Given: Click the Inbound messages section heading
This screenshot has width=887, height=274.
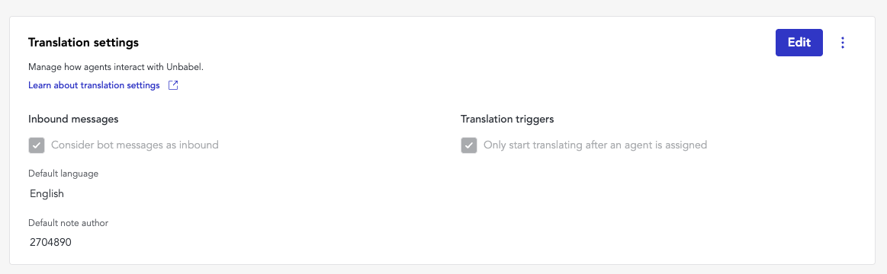Looking at the screenshot, I should coord(73,119).
